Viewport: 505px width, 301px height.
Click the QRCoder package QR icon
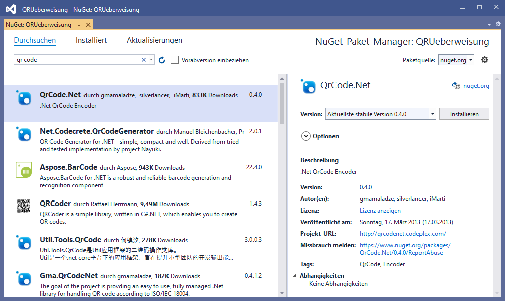coord(24,207)
